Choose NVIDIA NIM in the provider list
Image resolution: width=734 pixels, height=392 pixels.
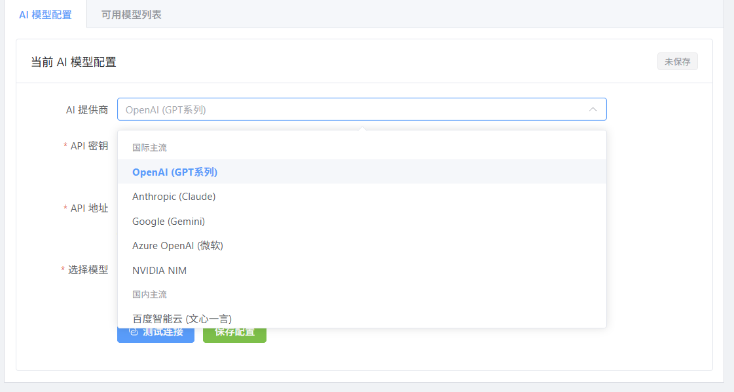coord(159,271)
